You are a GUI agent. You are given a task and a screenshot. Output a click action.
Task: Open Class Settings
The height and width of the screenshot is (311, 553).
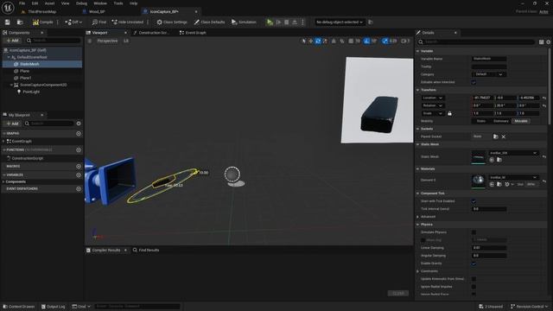pos(172,22)
